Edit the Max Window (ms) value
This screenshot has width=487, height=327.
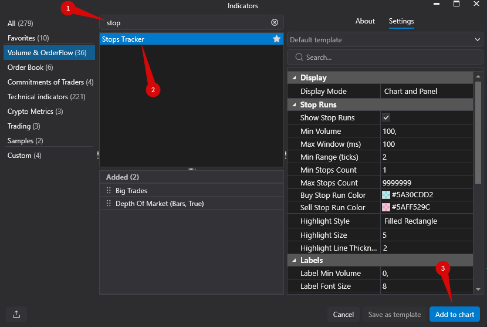pyautogui.click(x=427, y=144)
